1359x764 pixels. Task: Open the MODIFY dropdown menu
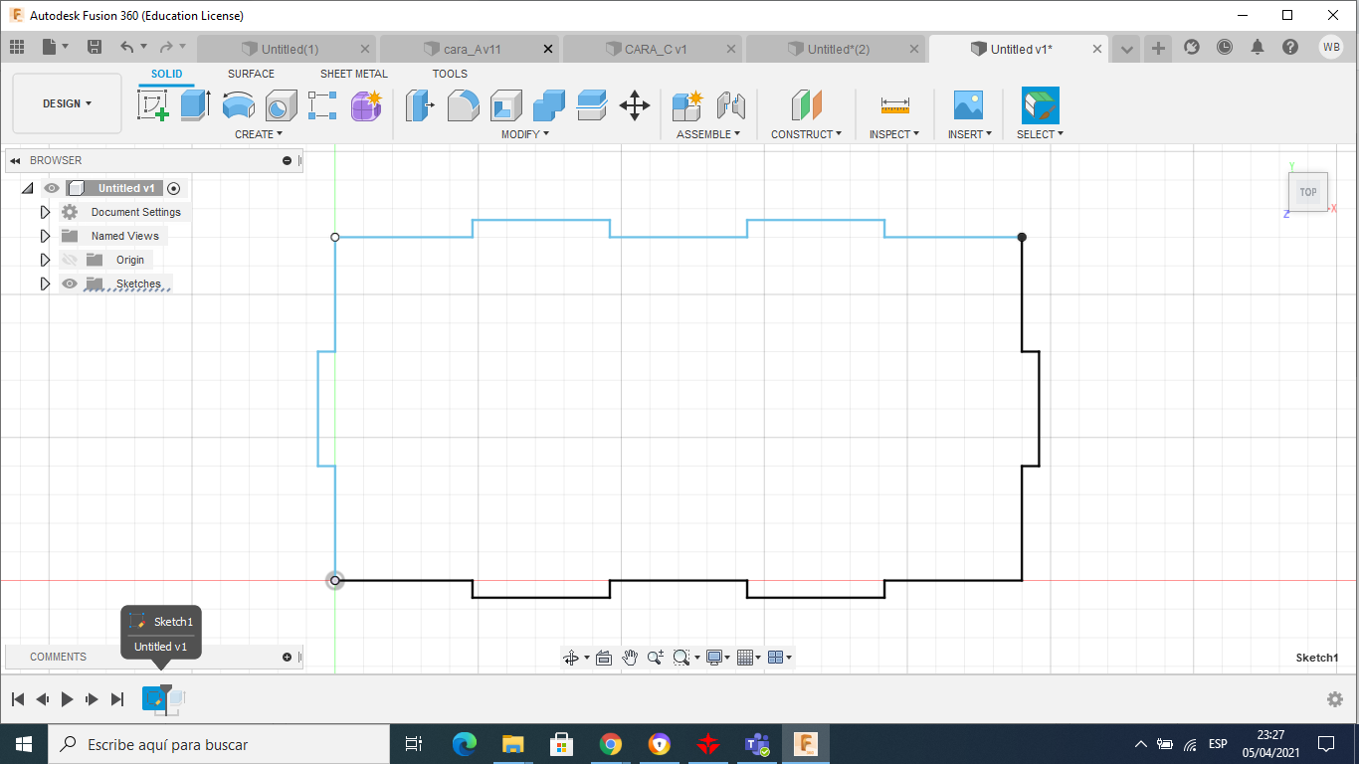[x=525, y=134]
